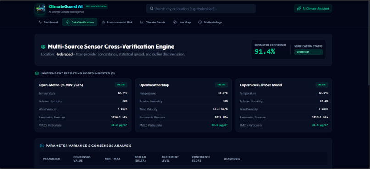
Task: Open the Live Map tab
Action: point(182,22)
